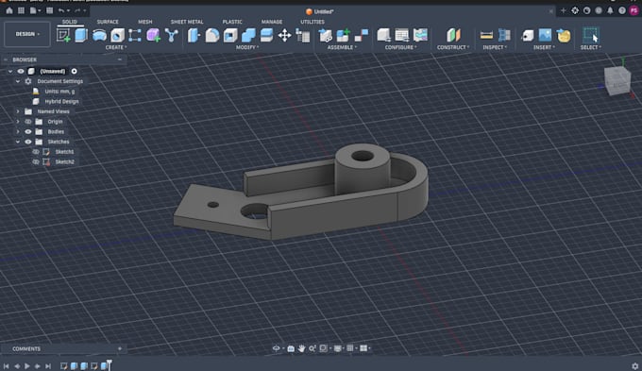Select the Insert Canvas image tool

(545, 35)
